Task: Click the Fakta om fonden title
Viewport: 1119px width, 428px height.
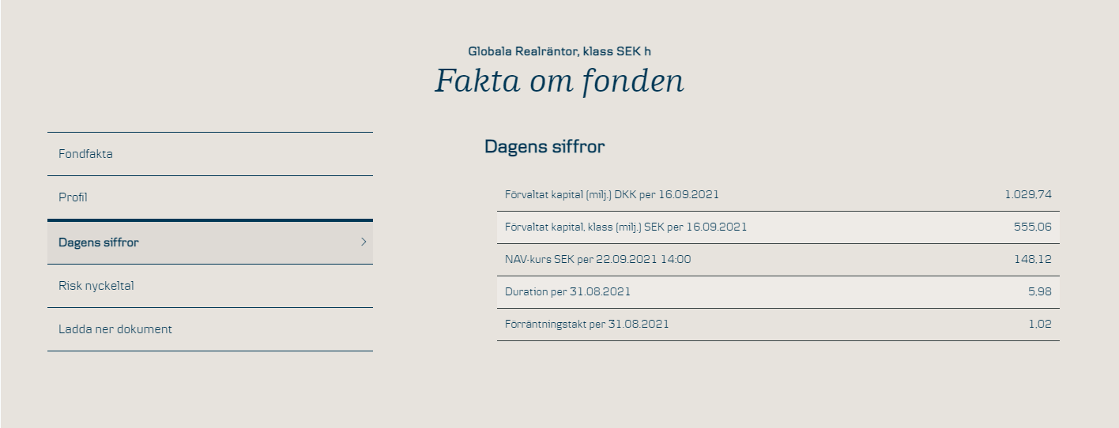Action: coord(559,81)
